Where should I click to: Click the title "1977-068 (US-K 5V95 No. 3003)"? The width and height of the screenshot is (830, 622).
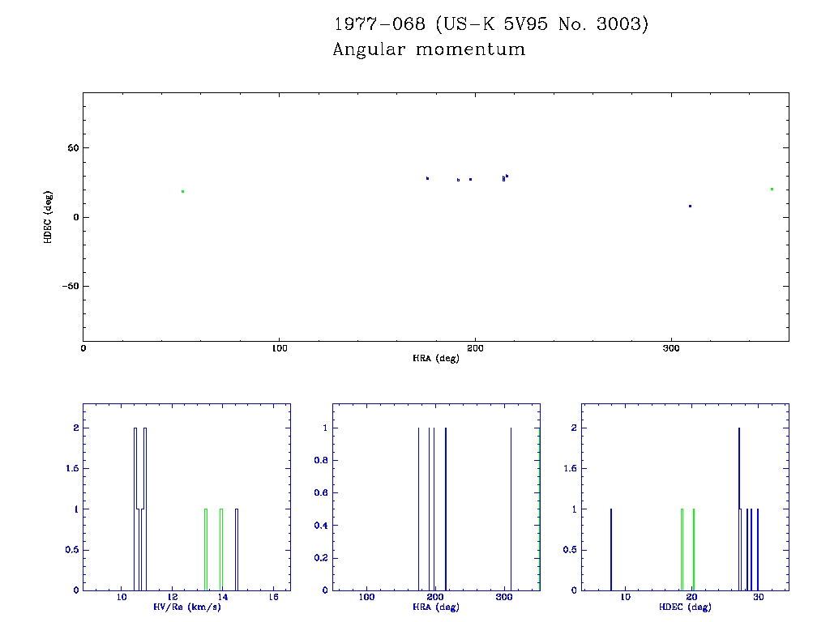pyautogui.click(x=490, y=24)
